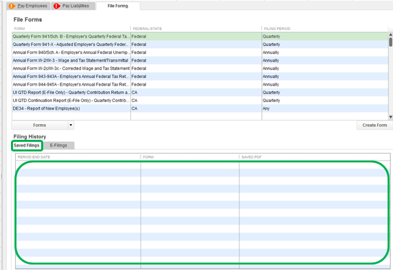
Task: Select Quarterly Form 941-X row
Action: [200, 45]
